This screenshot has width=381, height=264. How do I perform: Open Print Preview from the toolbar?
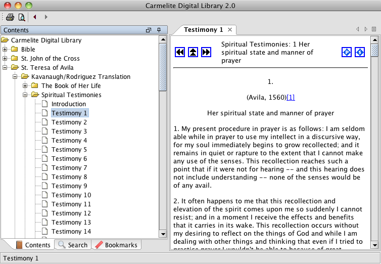click(21, 17)
